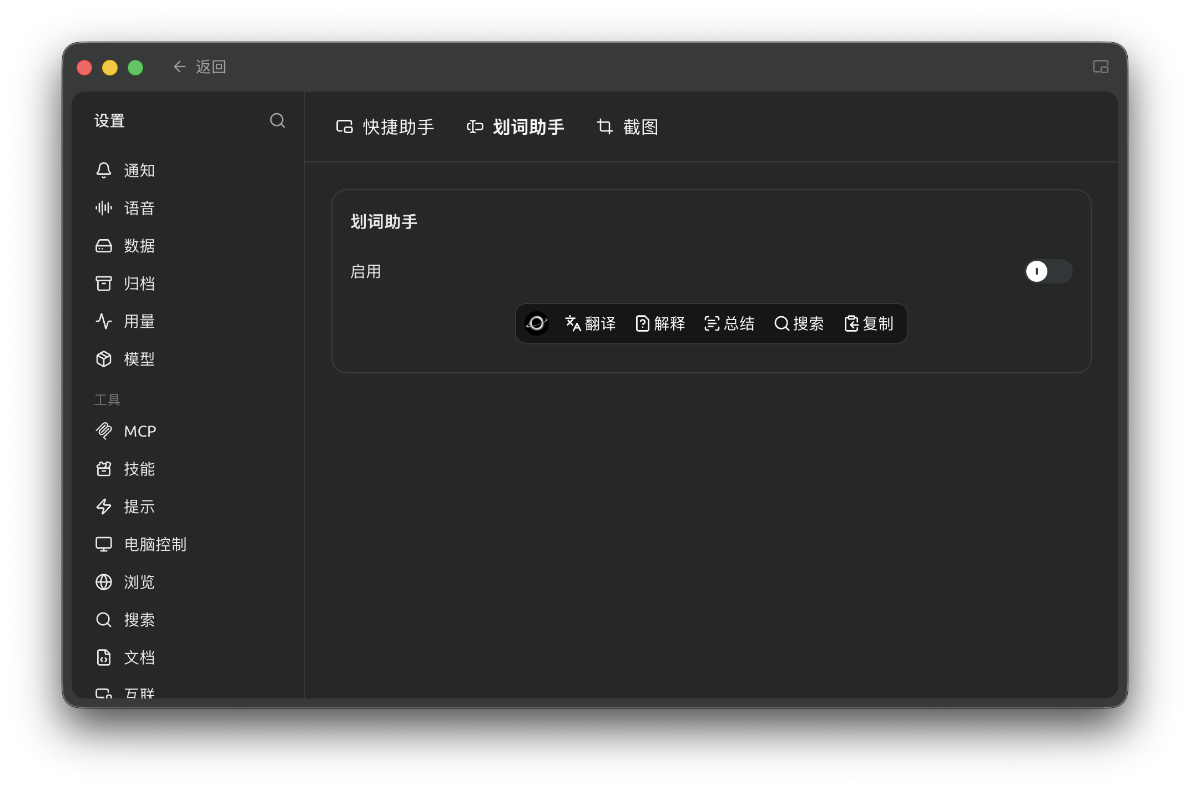Viewport: 1190px width, 790px height.
Task: Open 技能 skills settings
Action: tap(188, 469)
